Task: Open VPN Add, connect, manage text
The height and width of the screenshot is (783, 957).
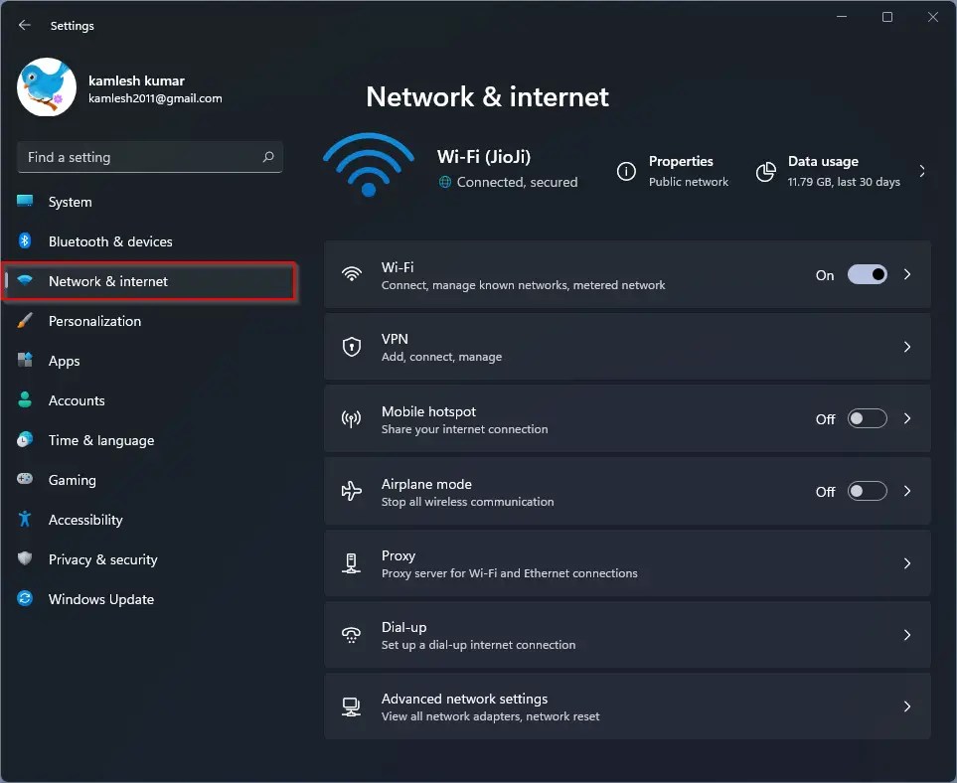Action: (x=441, y=357)
